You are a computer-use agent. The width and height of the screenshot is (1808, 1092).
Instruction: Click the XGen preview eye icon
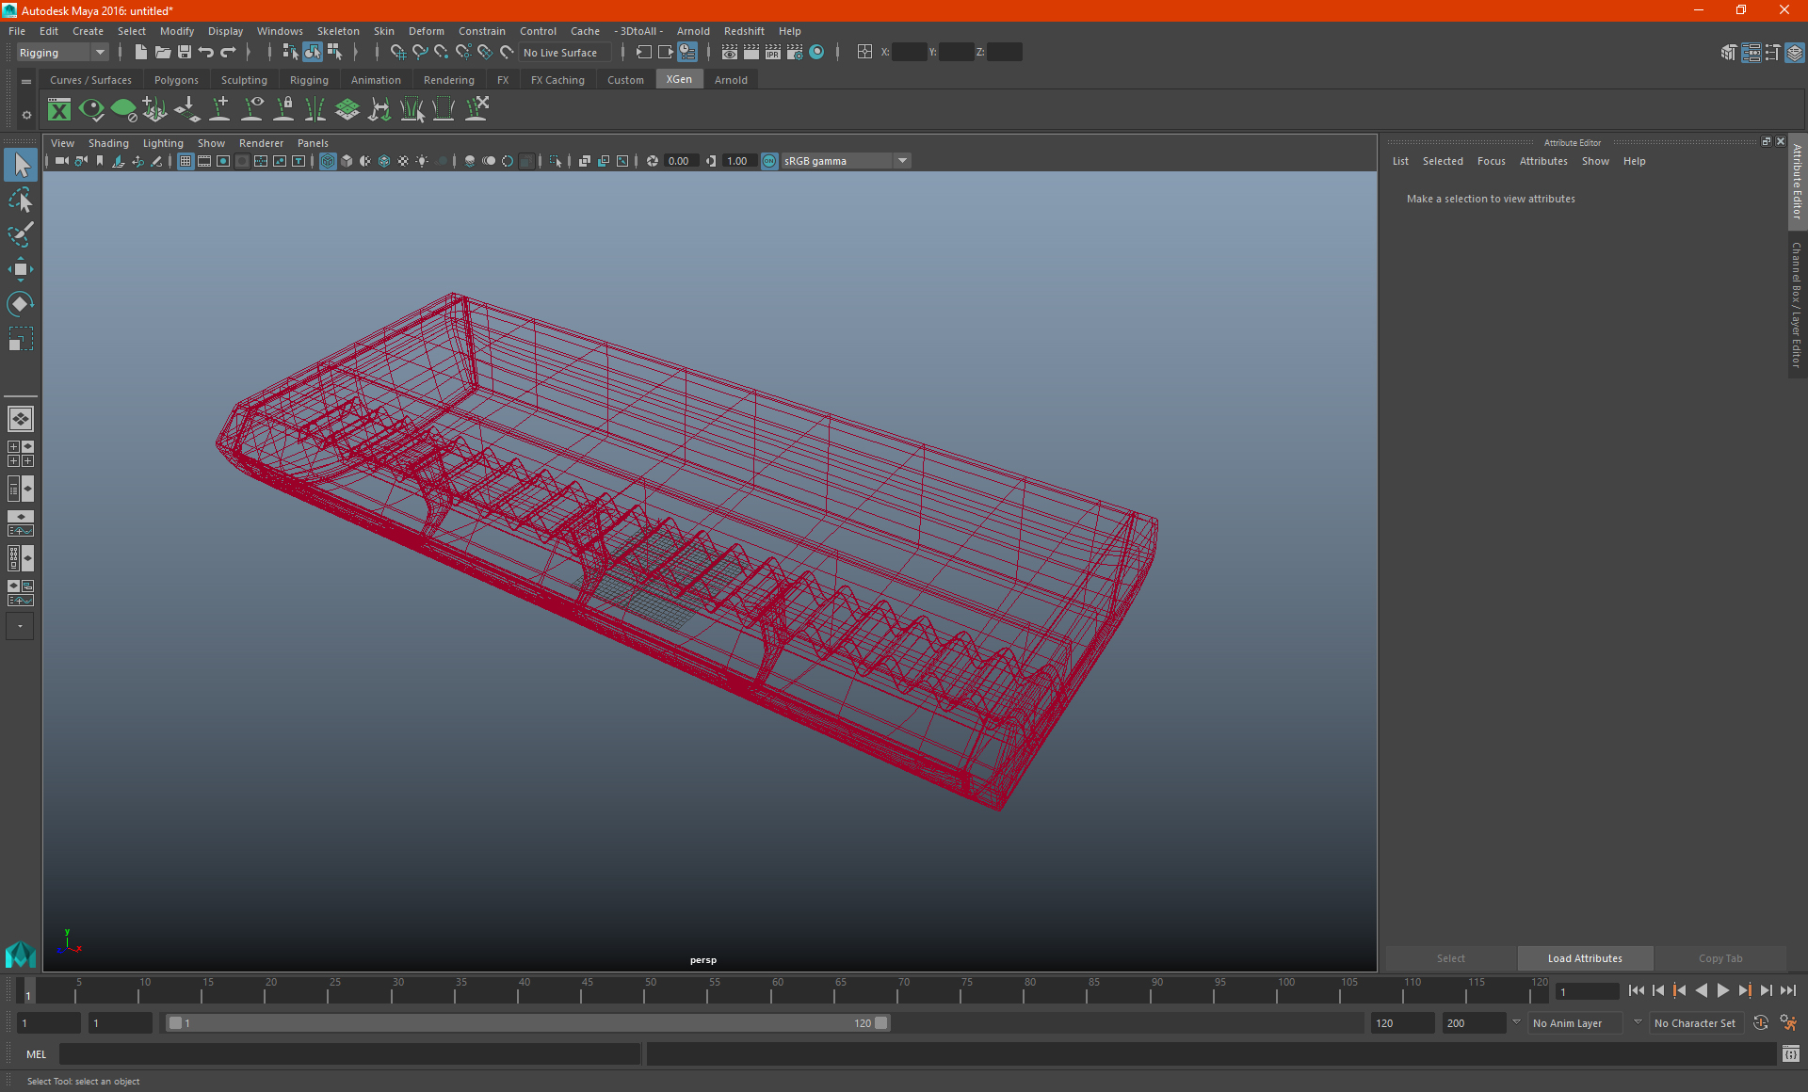(x=91, y=110)
